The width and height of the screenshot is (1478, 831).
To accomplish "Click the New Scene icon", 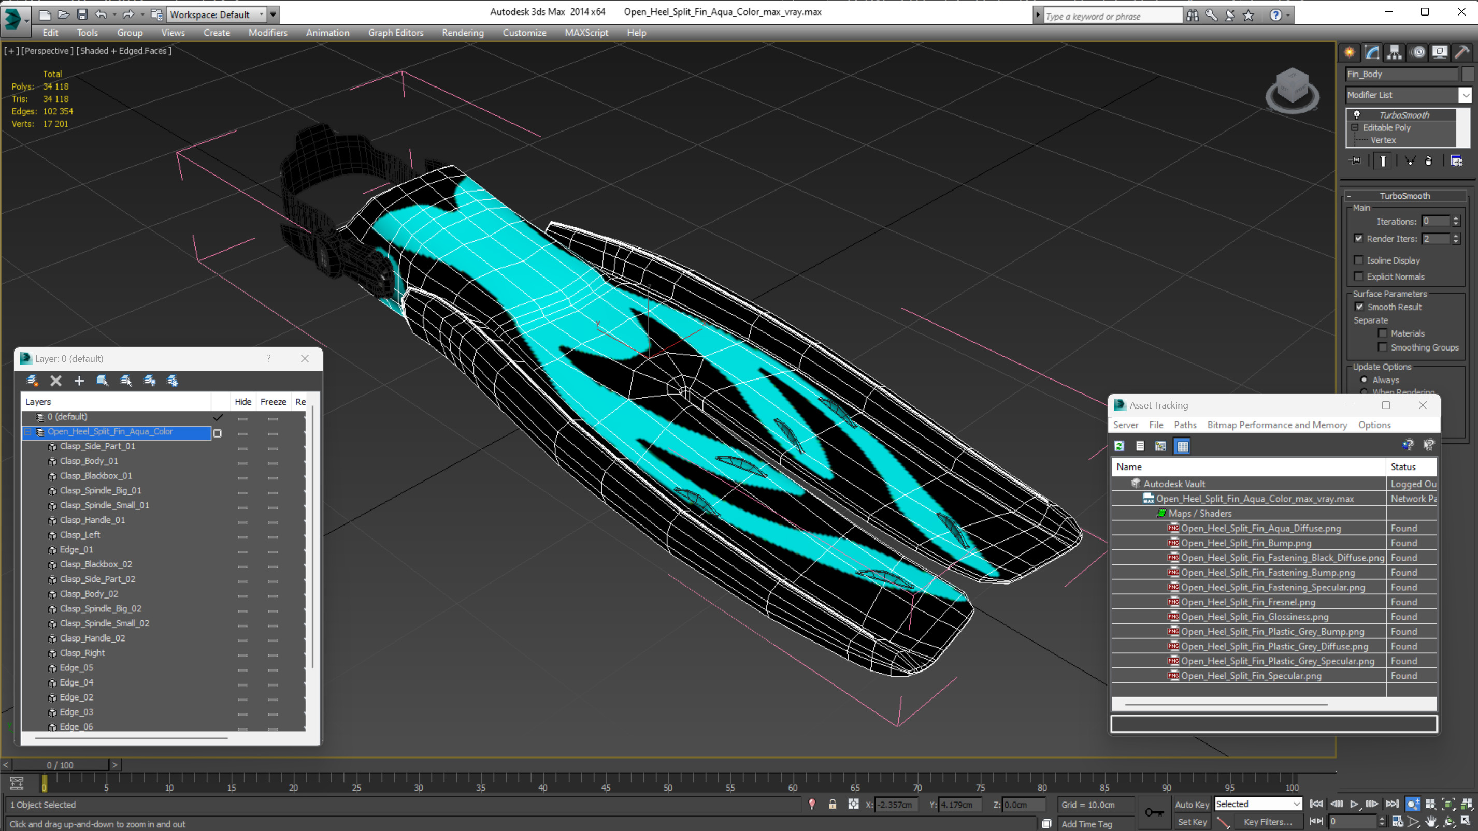I will [44, 14].
